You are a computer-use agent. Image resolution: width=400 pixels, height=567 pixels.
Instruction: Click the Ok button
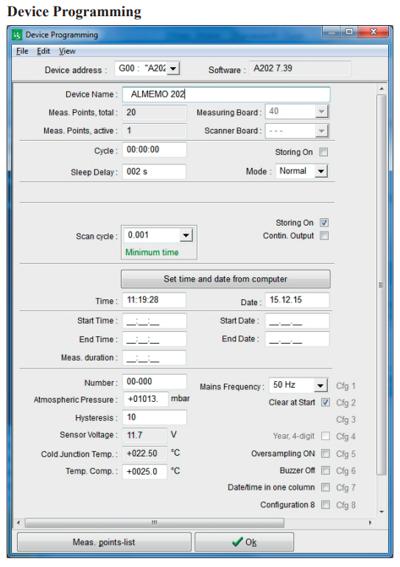click(x=245, y=542)
